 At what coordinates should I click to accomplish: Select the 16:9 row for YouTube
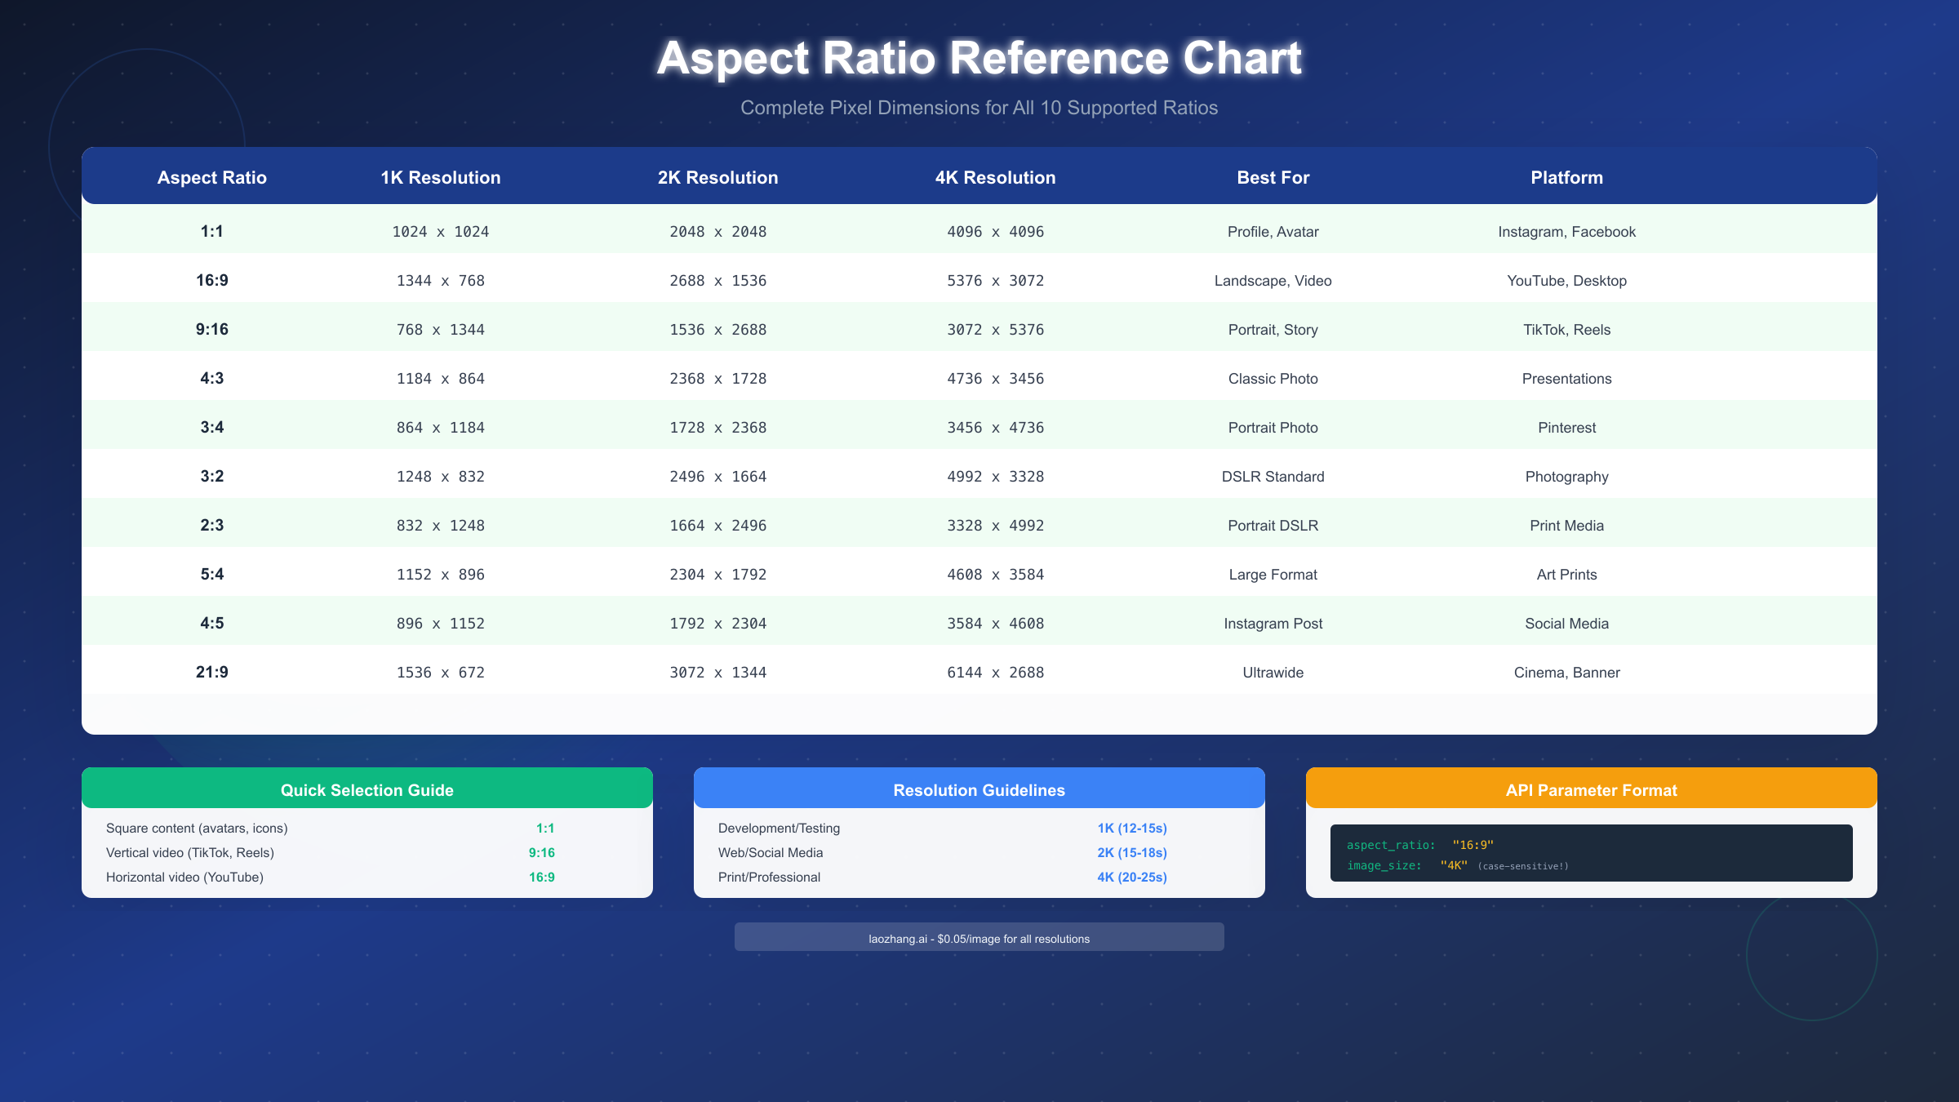point(979,280)
